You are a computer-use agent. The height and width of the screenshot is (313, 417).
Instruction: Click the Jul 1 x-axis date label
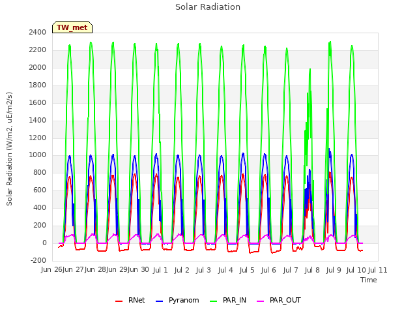click(160, 270)
